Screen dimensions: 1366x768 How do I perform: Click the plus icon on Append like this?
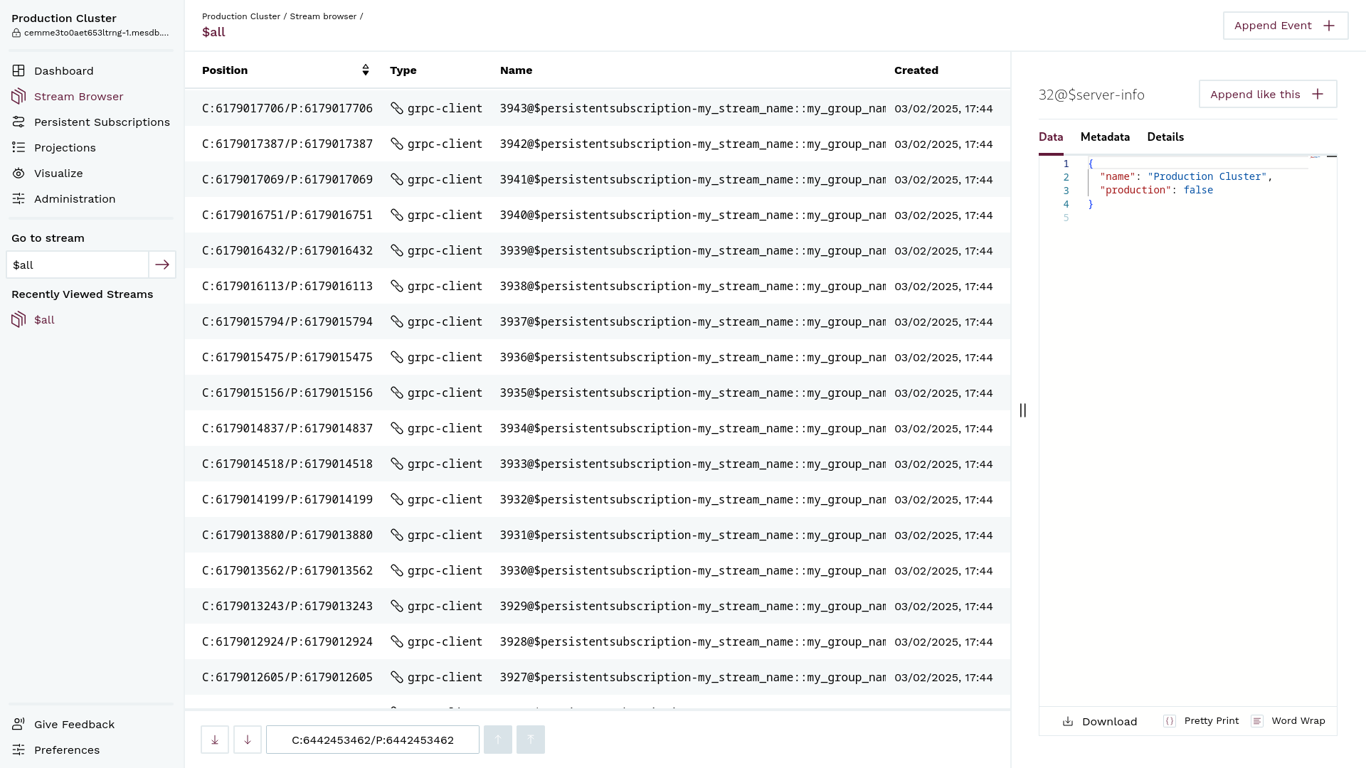click(x=1318, y=94)
